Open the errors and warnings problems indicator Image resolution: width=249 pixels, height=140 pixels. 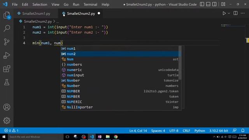[x=11, y=131]
